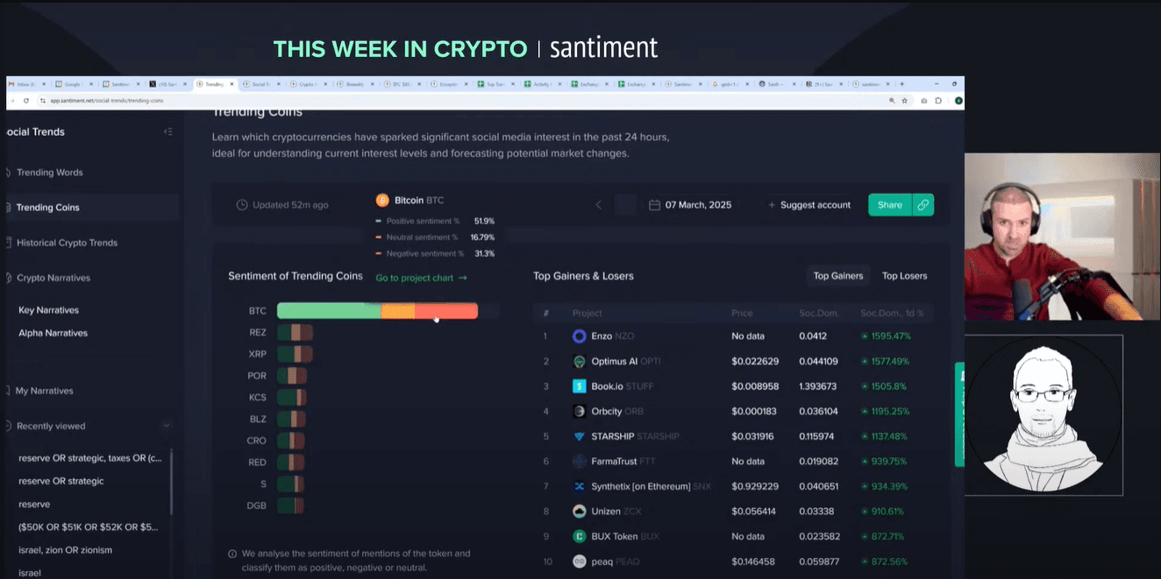
Task: Click the Optimus AI coin icon
Action: pos(579,362)
